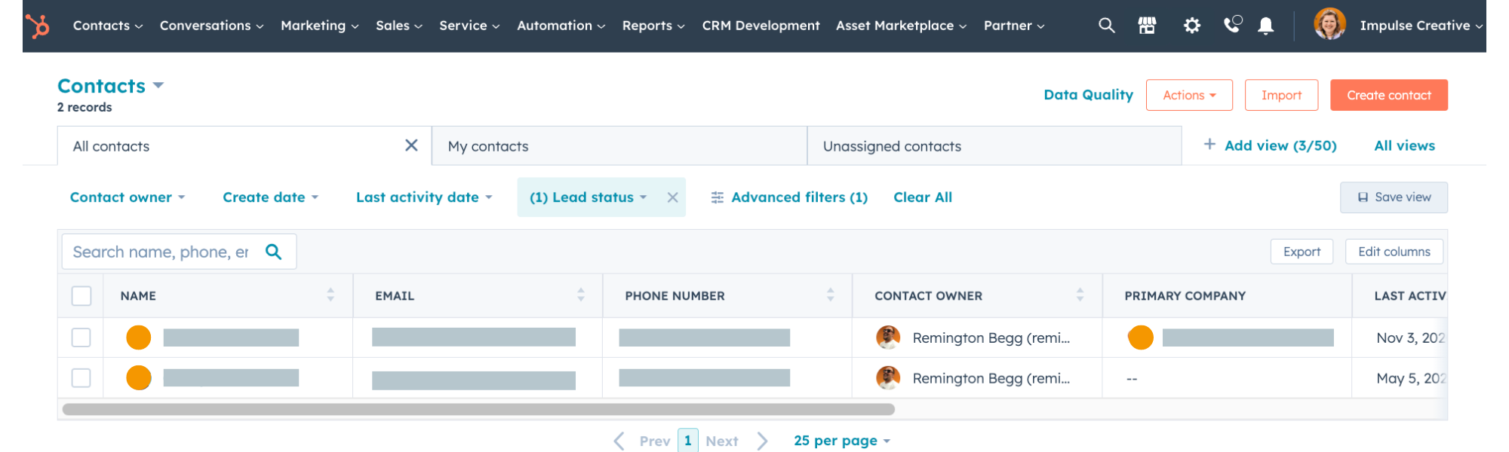Viewport: 1509px width, 452px height.
Task: Click the Create contact button
Action: point(1388,96)
